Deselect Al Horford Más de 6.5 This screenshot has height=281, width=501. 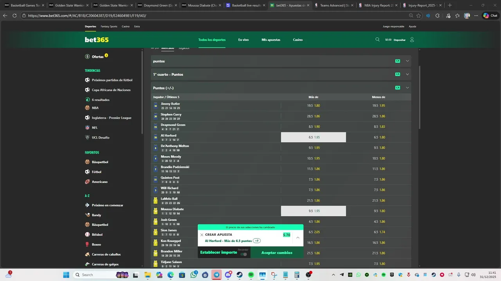pyautogui.click(x=314, y=137)
